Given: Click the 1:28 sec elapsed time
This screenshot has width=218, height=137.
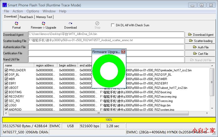Looking at the screenshot, I should [113, 126].
